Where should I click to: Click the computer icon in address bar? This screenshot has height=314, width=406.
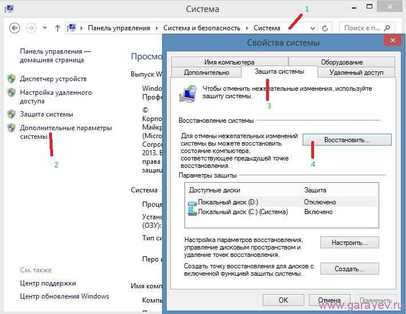[71, 28]
